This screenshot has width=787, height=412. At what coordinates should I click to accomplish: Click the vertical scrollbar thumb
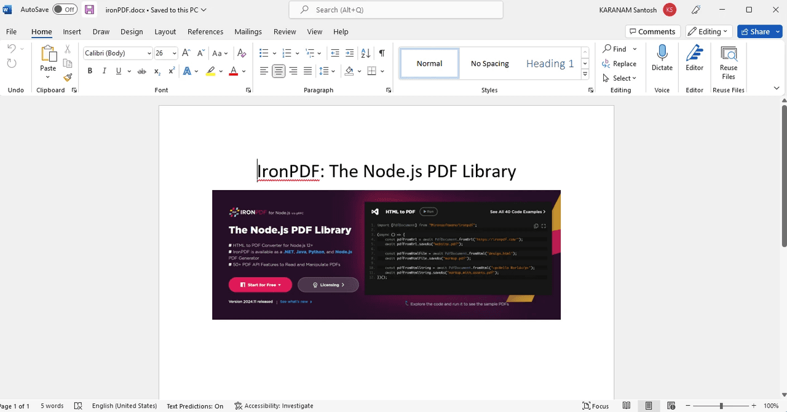coord(784,176)
